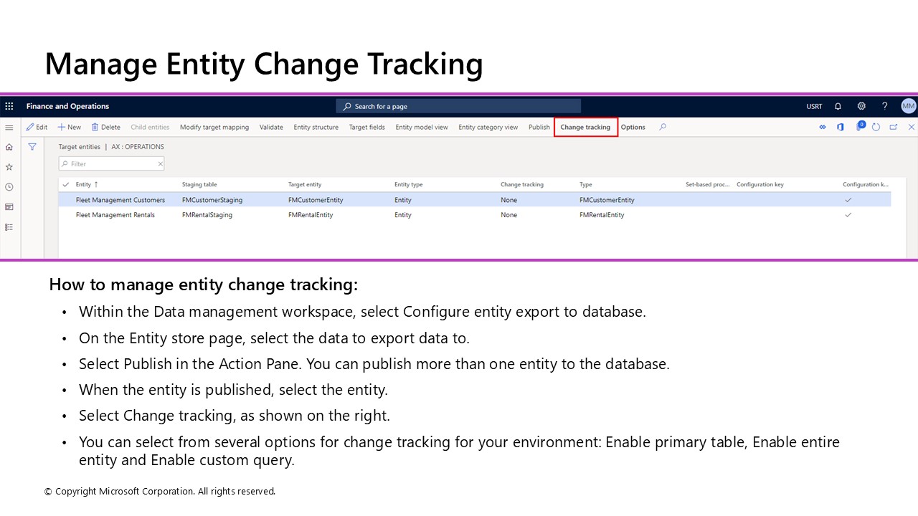The width and height of the screenshot is (918, 516).
Task: Refresh the page using the refresh icon
Action: click(x=876, y=127)
